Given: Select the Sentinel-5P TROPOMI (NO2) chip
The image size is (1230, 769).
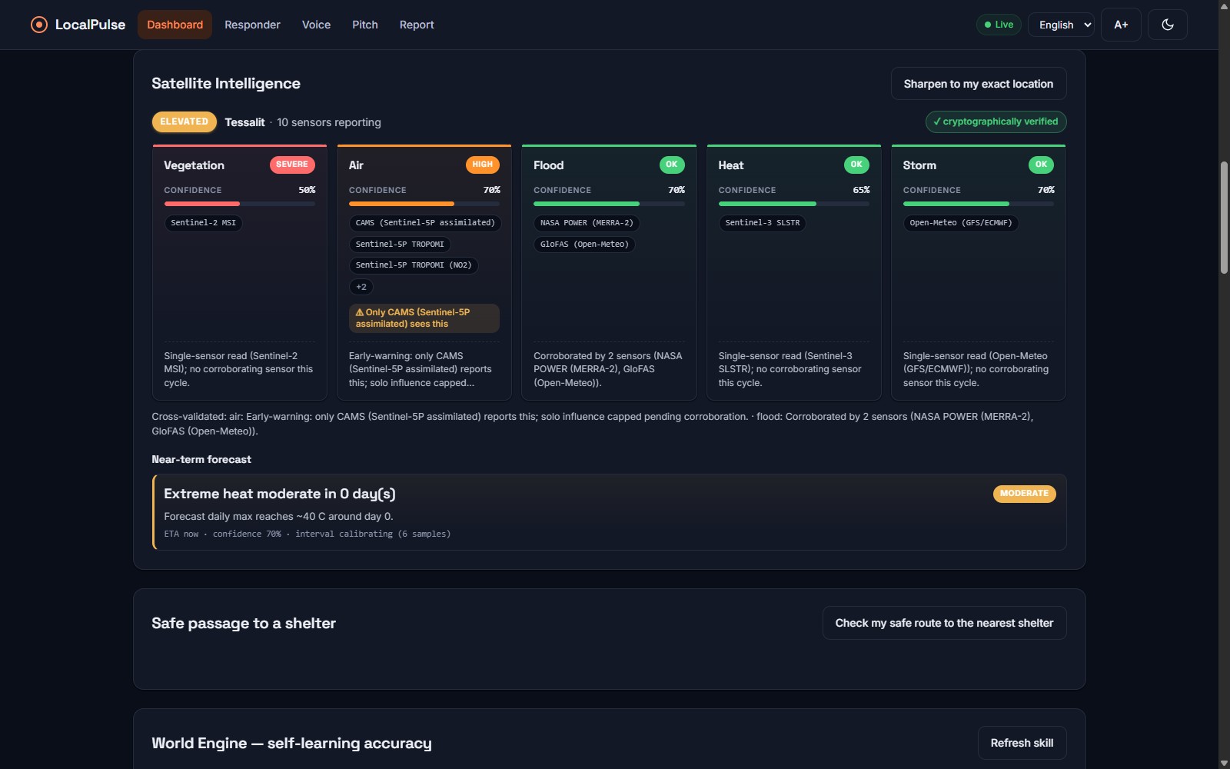Looking at the screenshot, I should pos(414,265).
